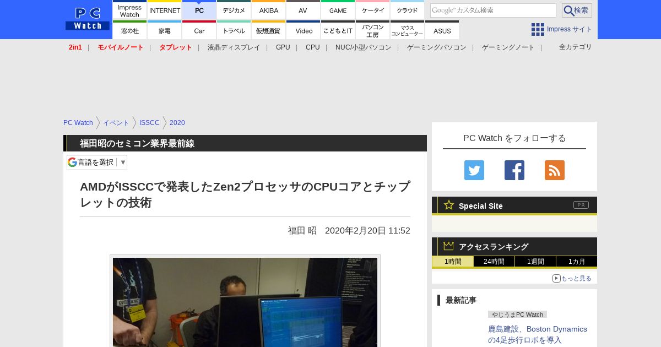Screen dimensions: 661x347
Task: Click ISSCC breadcrumb link
Action: [x=149, y=123]
